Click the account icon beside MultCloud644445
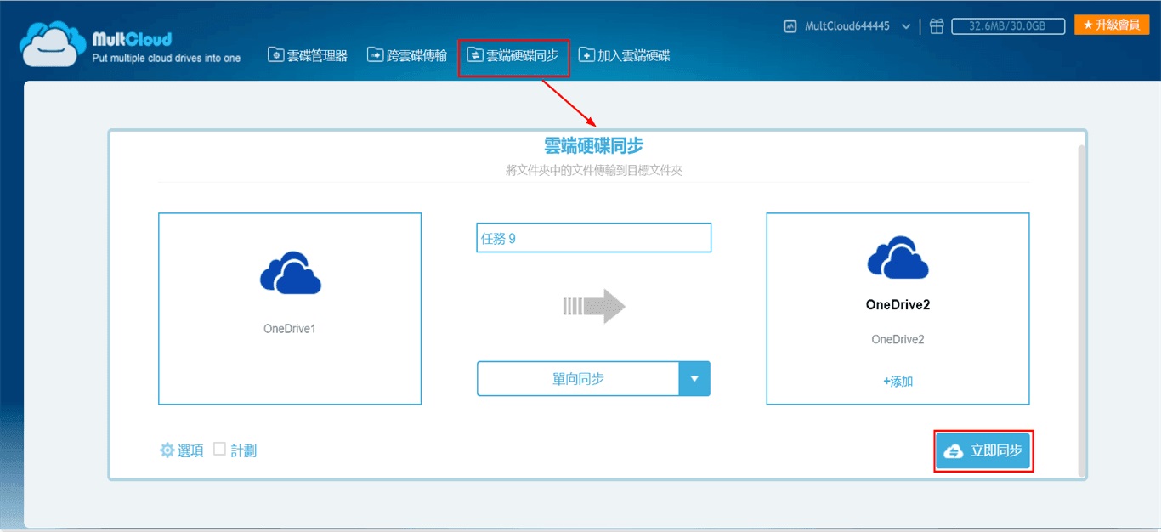This screenshot has width=1161, height=532. 790,26
